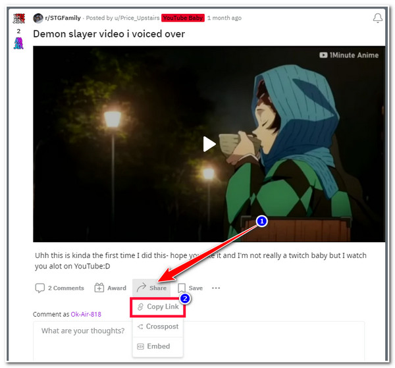Open the 2 Comments section
This screenshot has width=395, height=368.
point(60,288)
